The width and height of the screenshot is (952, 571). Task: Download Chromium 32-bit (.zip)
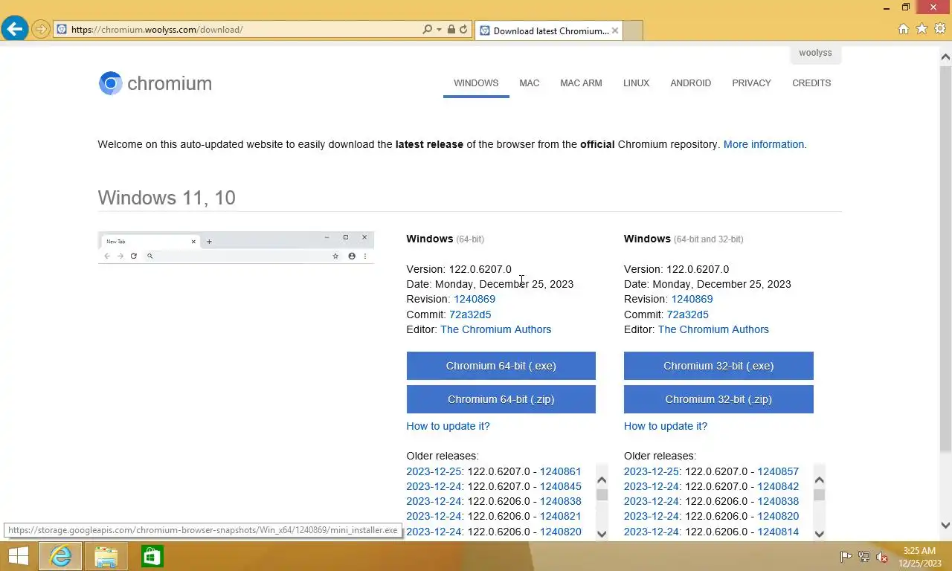click(x=718, y=399)
